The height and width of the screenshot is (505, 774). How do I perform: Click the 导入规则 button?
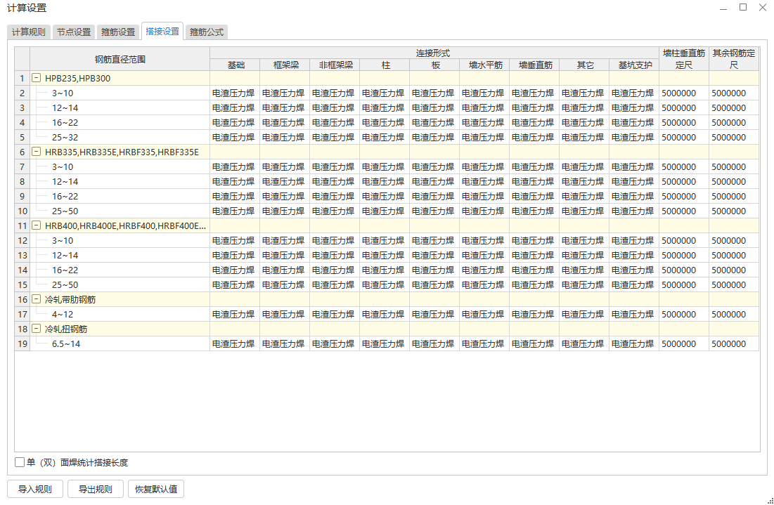tap(35, 489)
